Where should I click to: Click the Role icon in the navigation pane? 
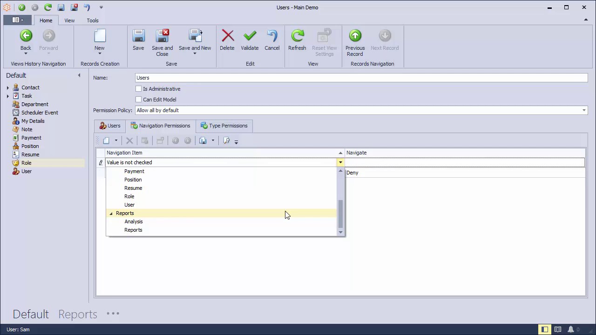point(16,163)
